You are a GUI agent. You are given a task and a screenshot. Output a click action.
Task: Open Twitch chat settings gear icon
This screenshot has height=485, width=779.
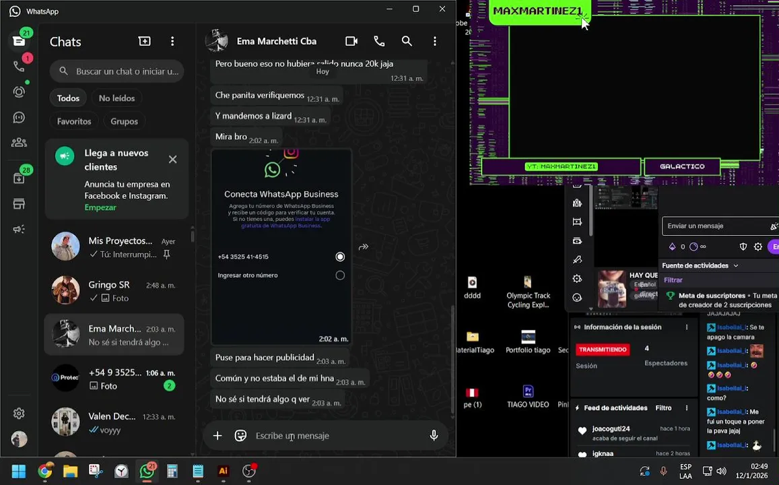[758, 247]
